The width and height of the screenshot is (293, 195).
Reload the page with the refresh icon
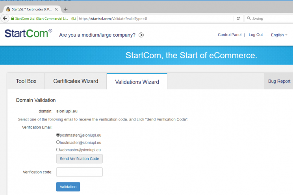click(x=238, y=19)
